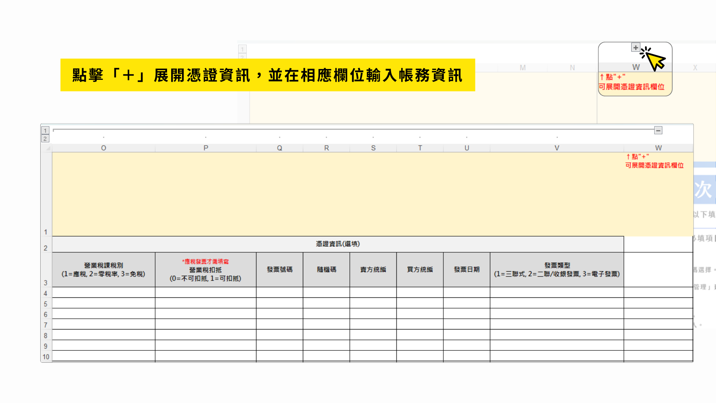Click the 發票類型 header cell
716x403 pixels.
pyautogui.click(x=556, y=269)
